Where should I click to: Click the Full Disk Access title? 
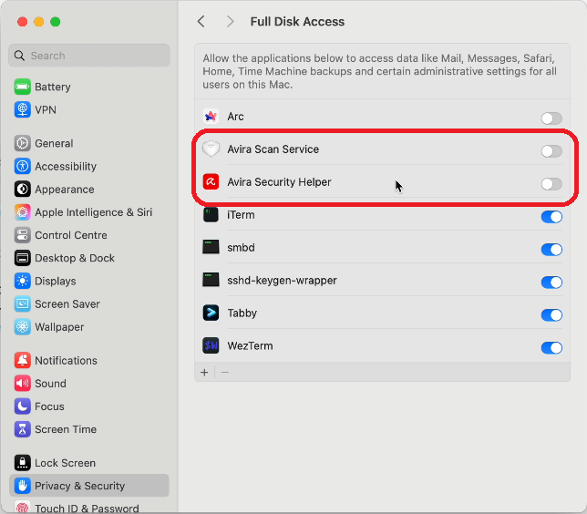(x=297, y=21)
